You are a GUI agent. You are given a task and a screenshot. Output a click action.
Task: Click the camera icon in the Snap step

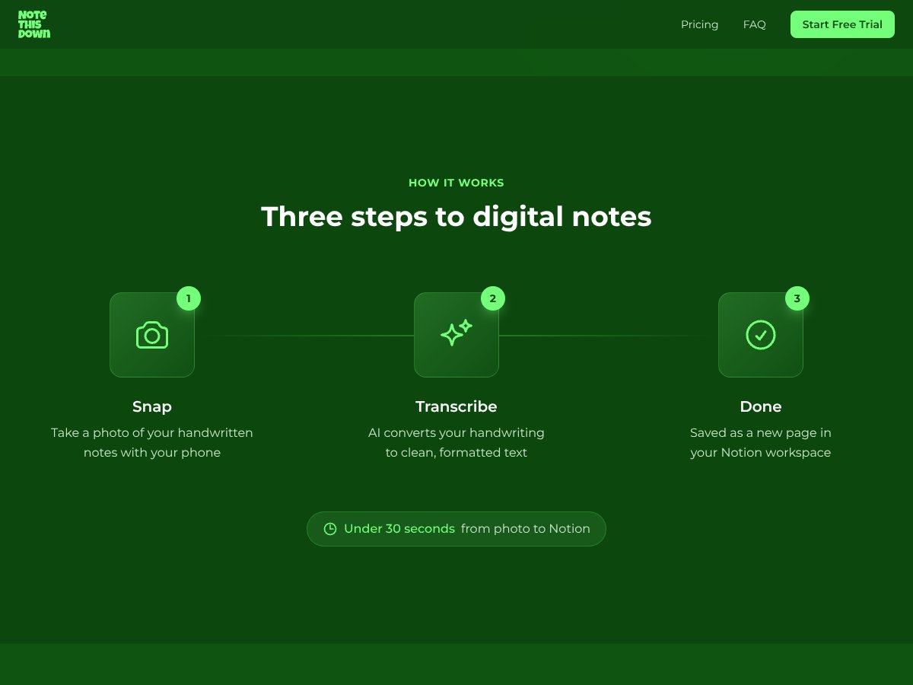pyautogui.click(x=152, y=335)
